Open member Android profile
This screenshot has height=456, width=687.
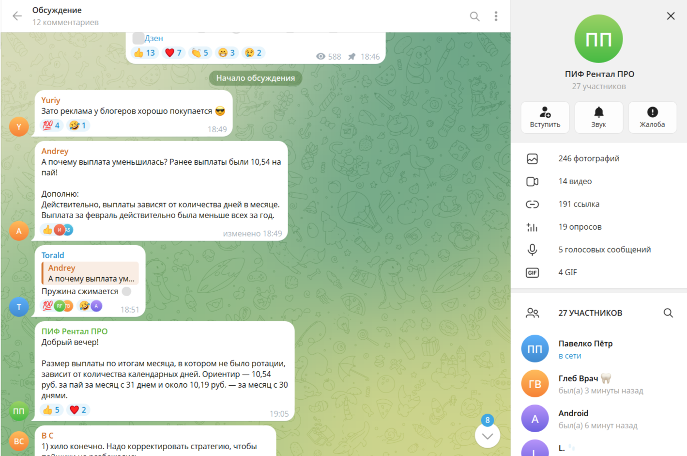(599, 419)
